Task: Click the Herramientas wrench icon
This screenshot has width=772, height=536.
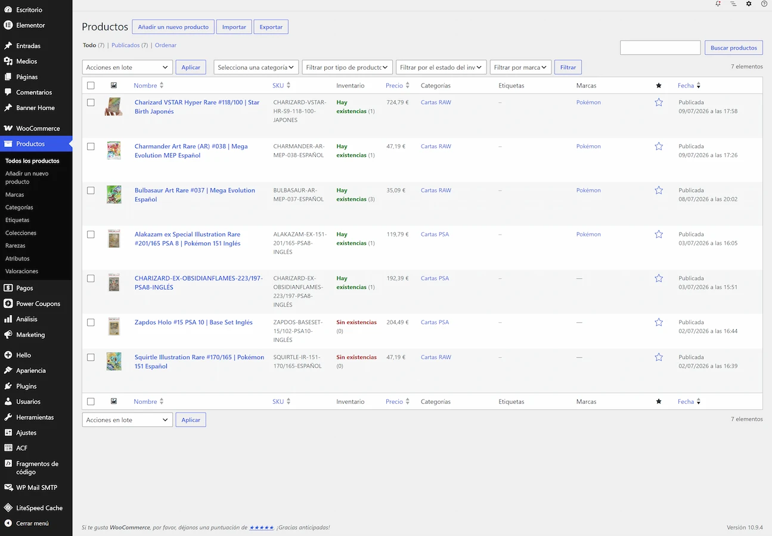Action: 8,417
